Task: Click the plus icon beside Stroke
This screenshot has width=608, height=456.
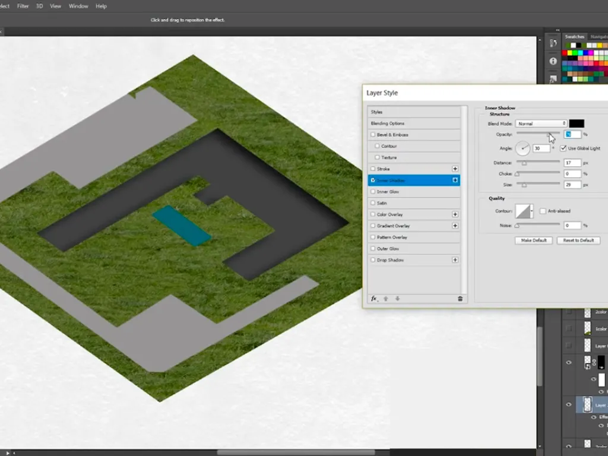Action: coord(455,169)
